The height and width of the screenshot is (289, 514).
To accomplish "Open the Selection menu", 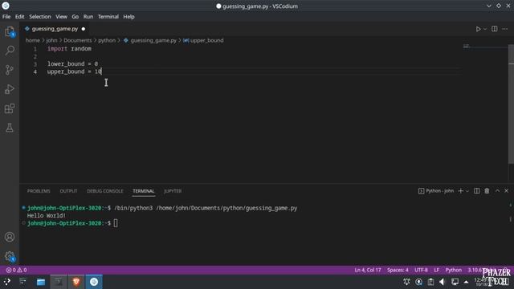I will pos(40,16).
